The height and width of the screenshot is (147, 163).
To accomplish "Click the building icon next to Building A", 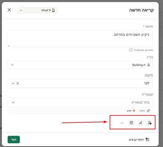I will pos(149,65).
